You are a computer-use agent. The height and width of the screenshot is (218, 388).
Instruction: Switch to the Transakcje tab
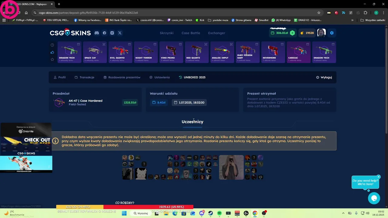coord(84,77)
